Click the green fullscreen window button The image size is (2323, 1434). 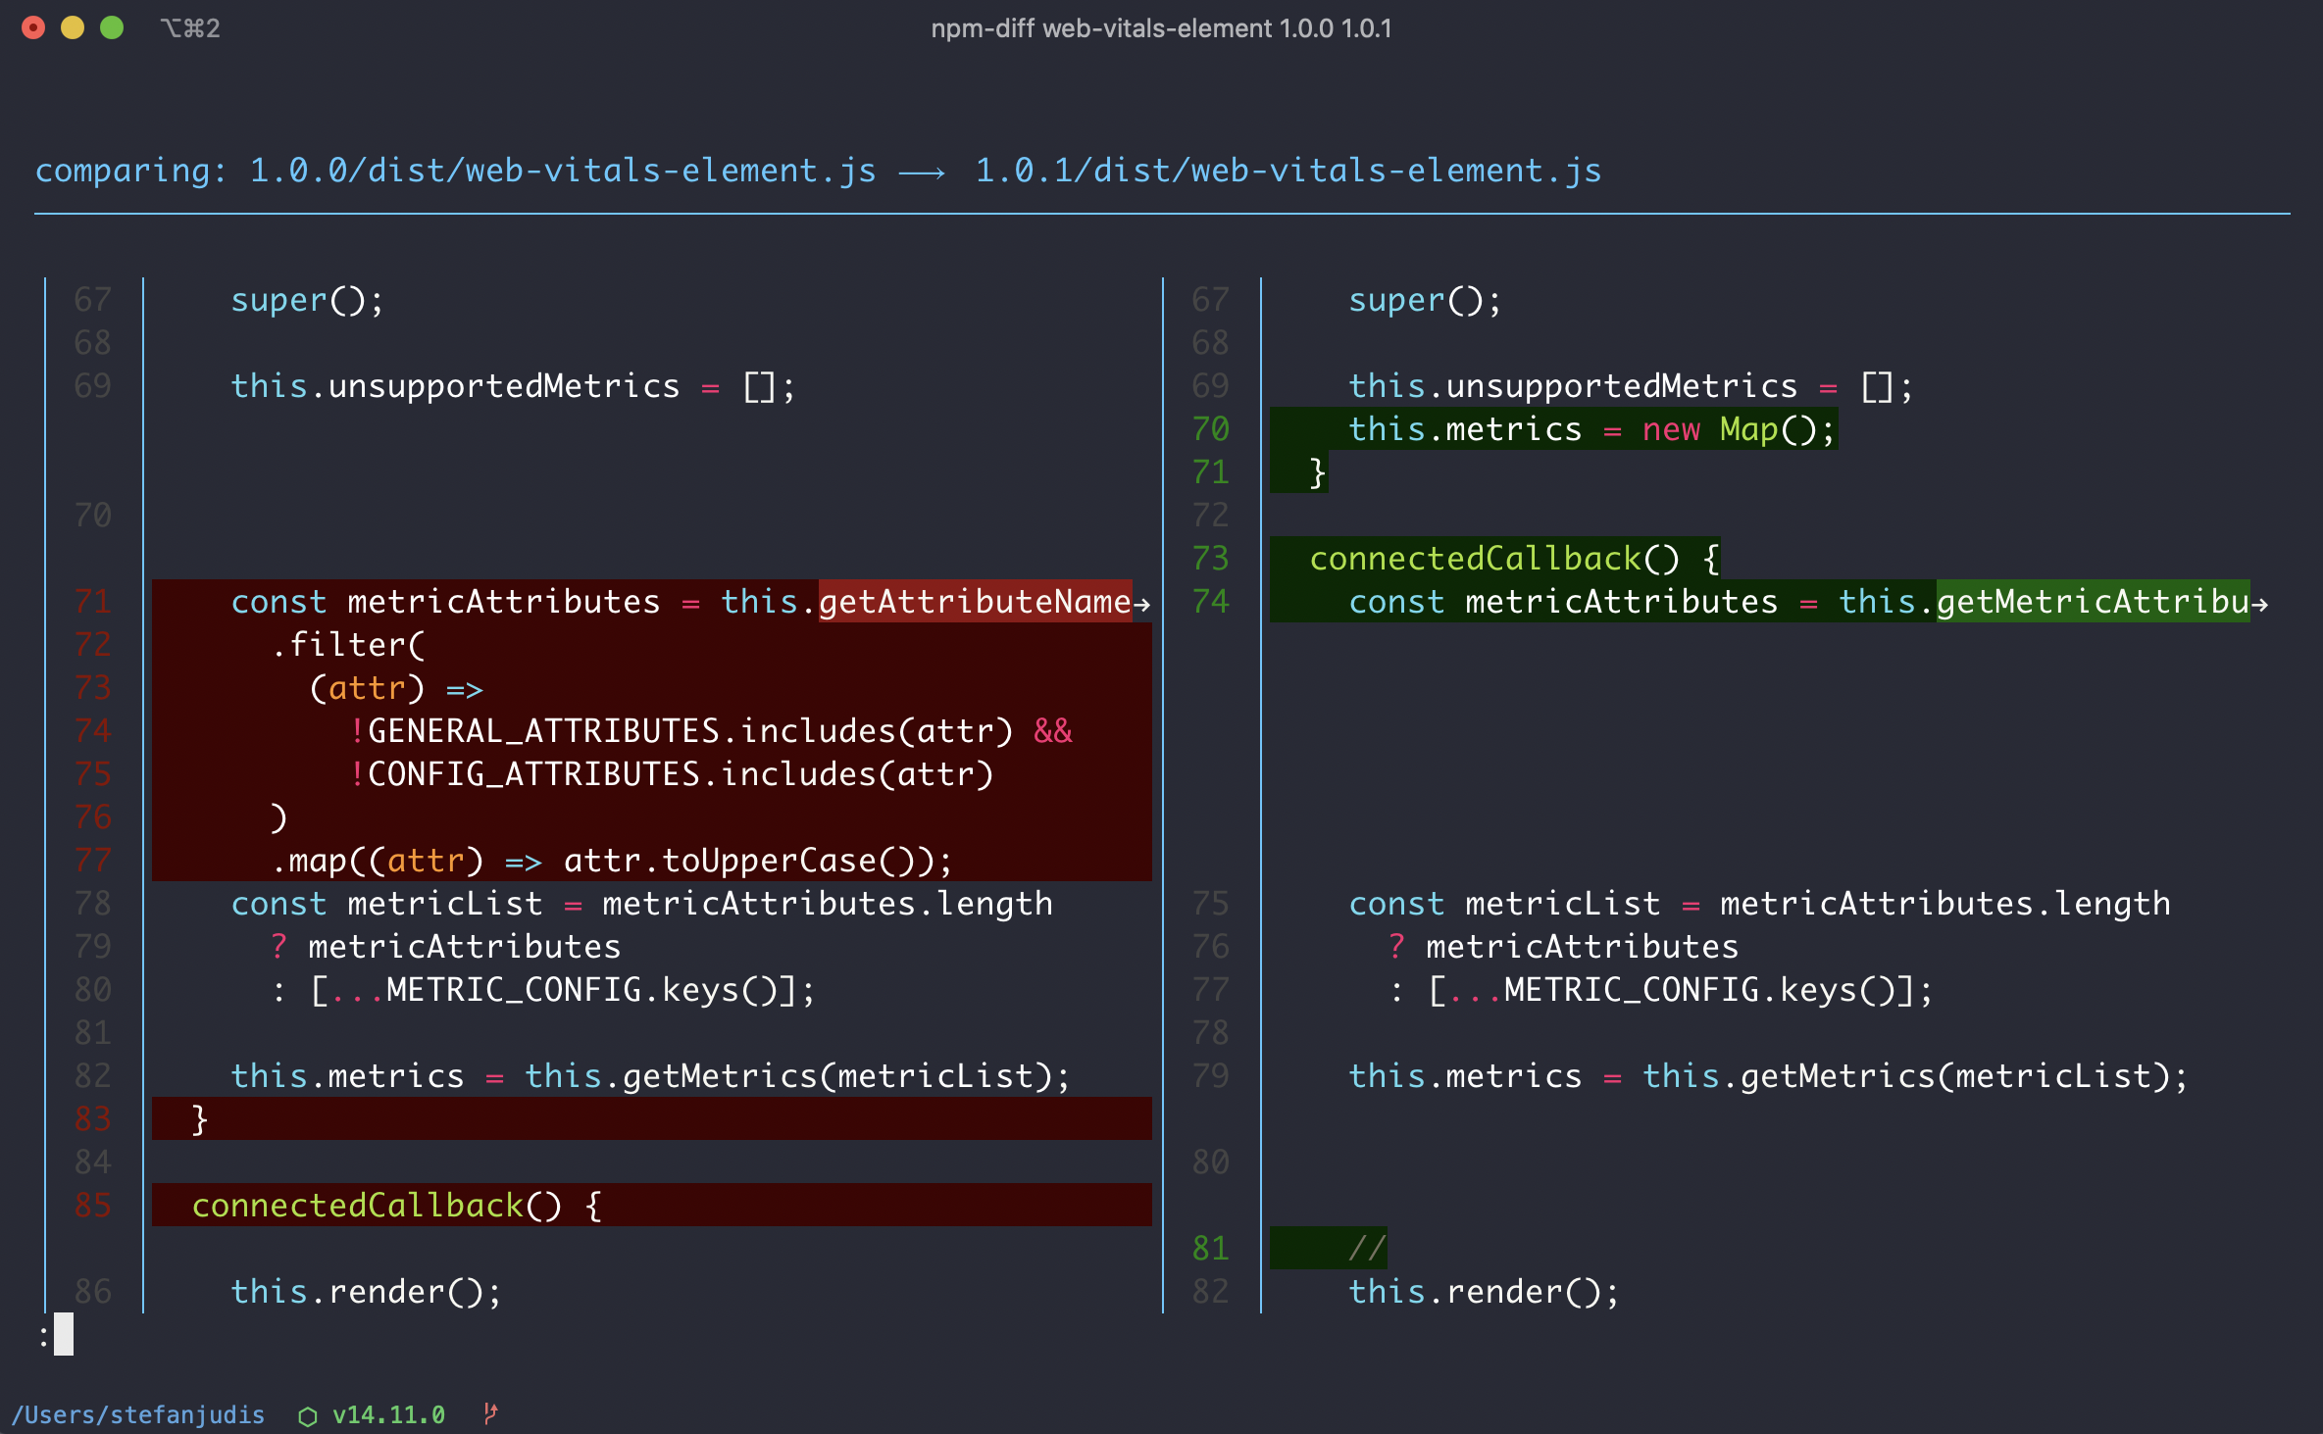(112, 27)
